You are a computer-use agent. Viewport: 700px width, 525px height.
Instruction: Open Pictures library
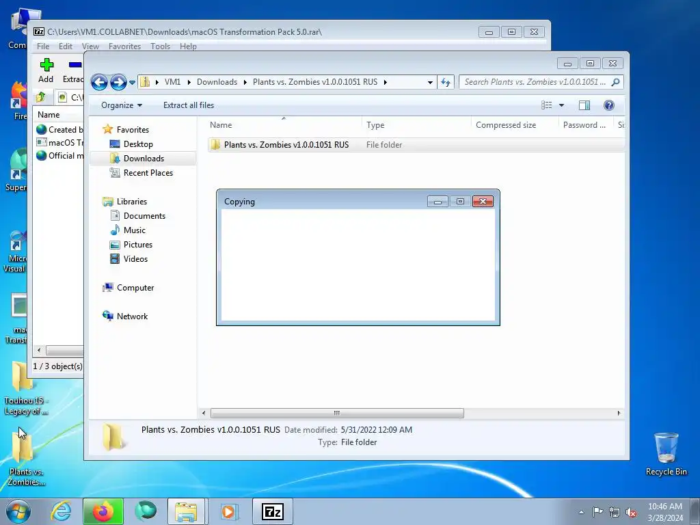(x=138, y=245)
